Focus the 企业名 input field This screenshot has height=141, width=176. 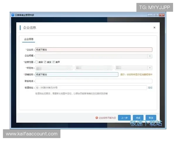[94, 50]
